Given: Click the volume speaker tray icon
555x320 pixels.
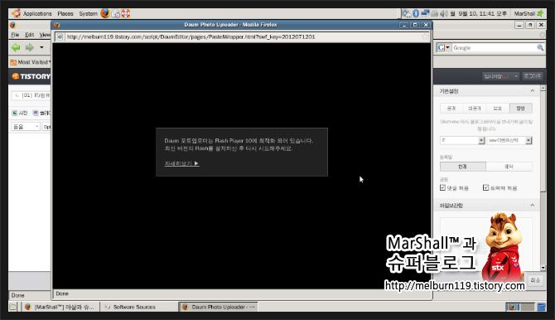Looking at the screenshot, I should tap(444, 13).
